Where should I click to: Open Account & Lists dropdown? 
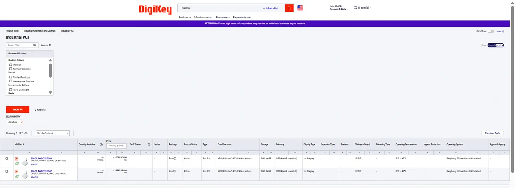pos(339,9)
